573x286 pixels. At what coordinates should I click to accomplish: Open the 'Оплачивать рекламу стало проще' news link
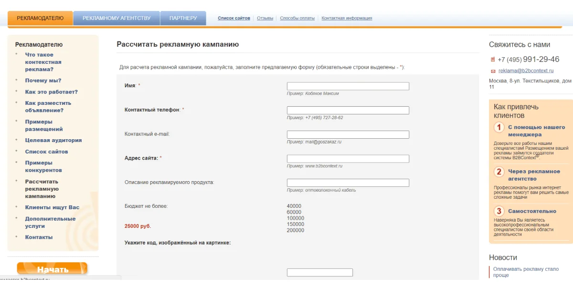(525, 272)
